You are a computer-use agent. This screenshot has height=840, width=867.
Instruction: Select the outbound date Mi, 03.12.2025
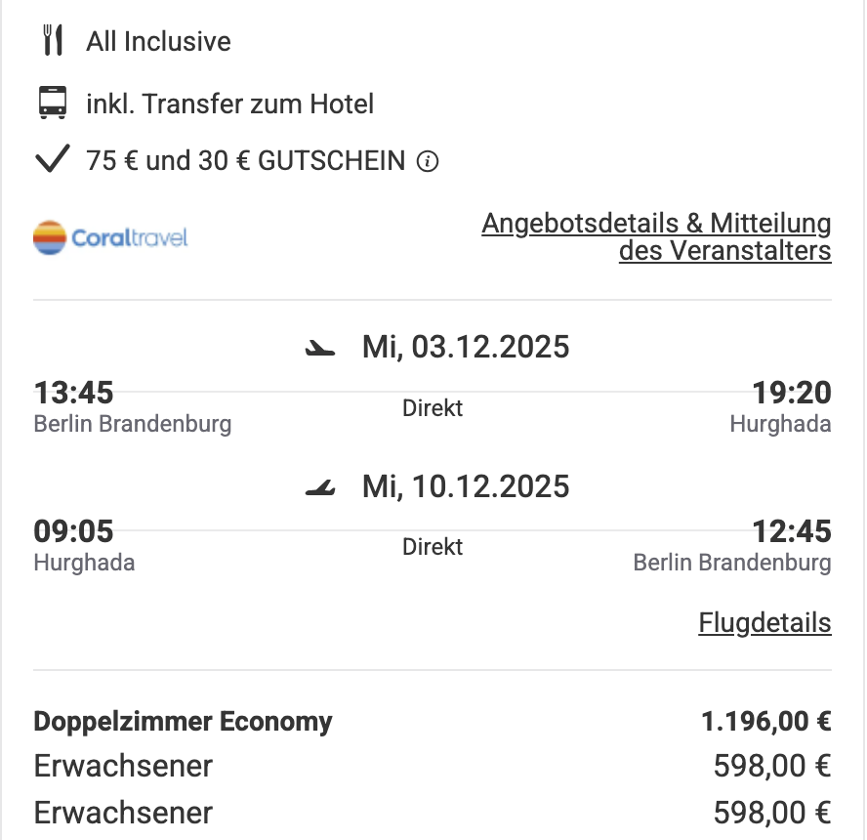coord(465,347)
